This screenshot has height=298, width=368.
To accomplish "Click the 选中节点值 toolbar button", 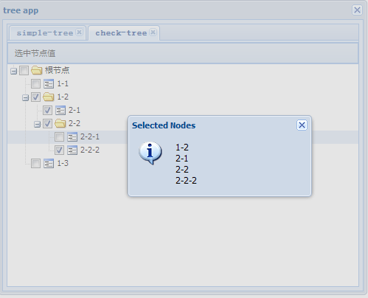I will point(35,53).
